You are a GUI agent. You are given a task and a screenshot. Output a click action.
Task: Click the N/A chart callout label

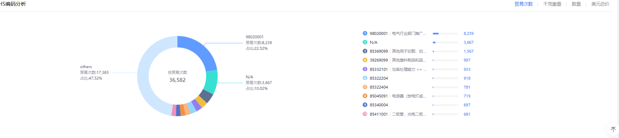[x=258, y=83]
